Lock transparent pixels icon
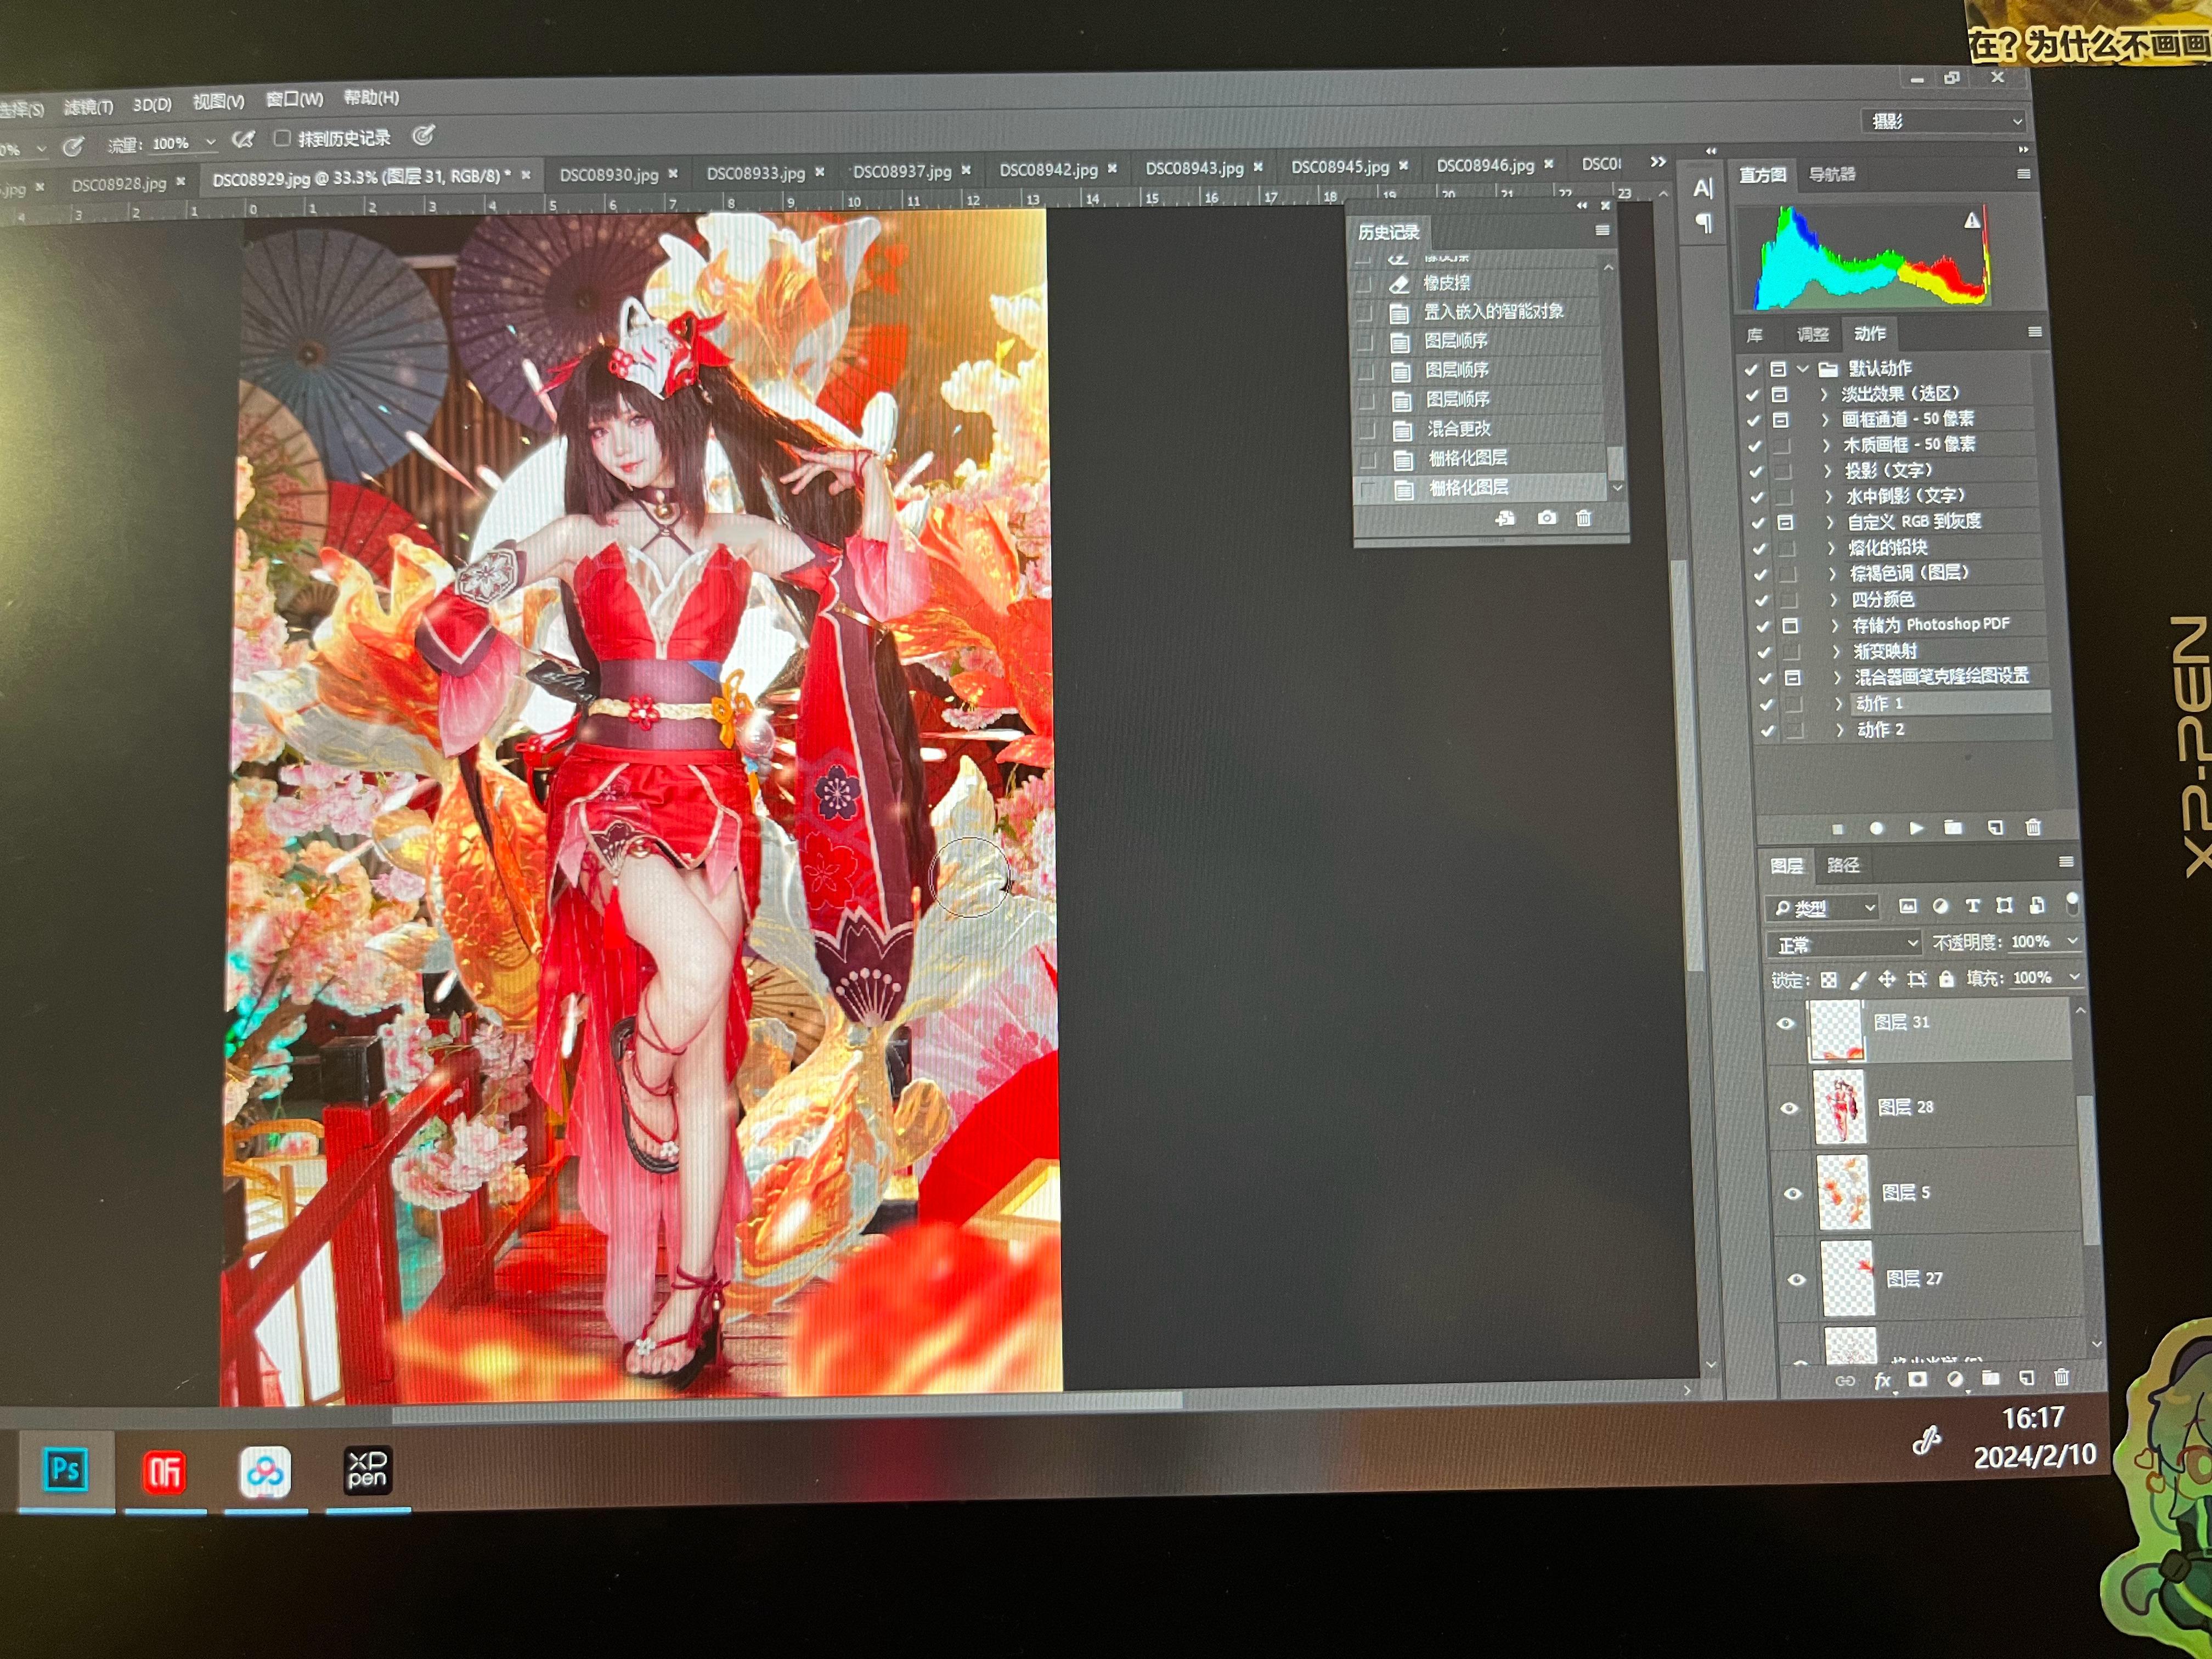 [x=1828, y=980]
